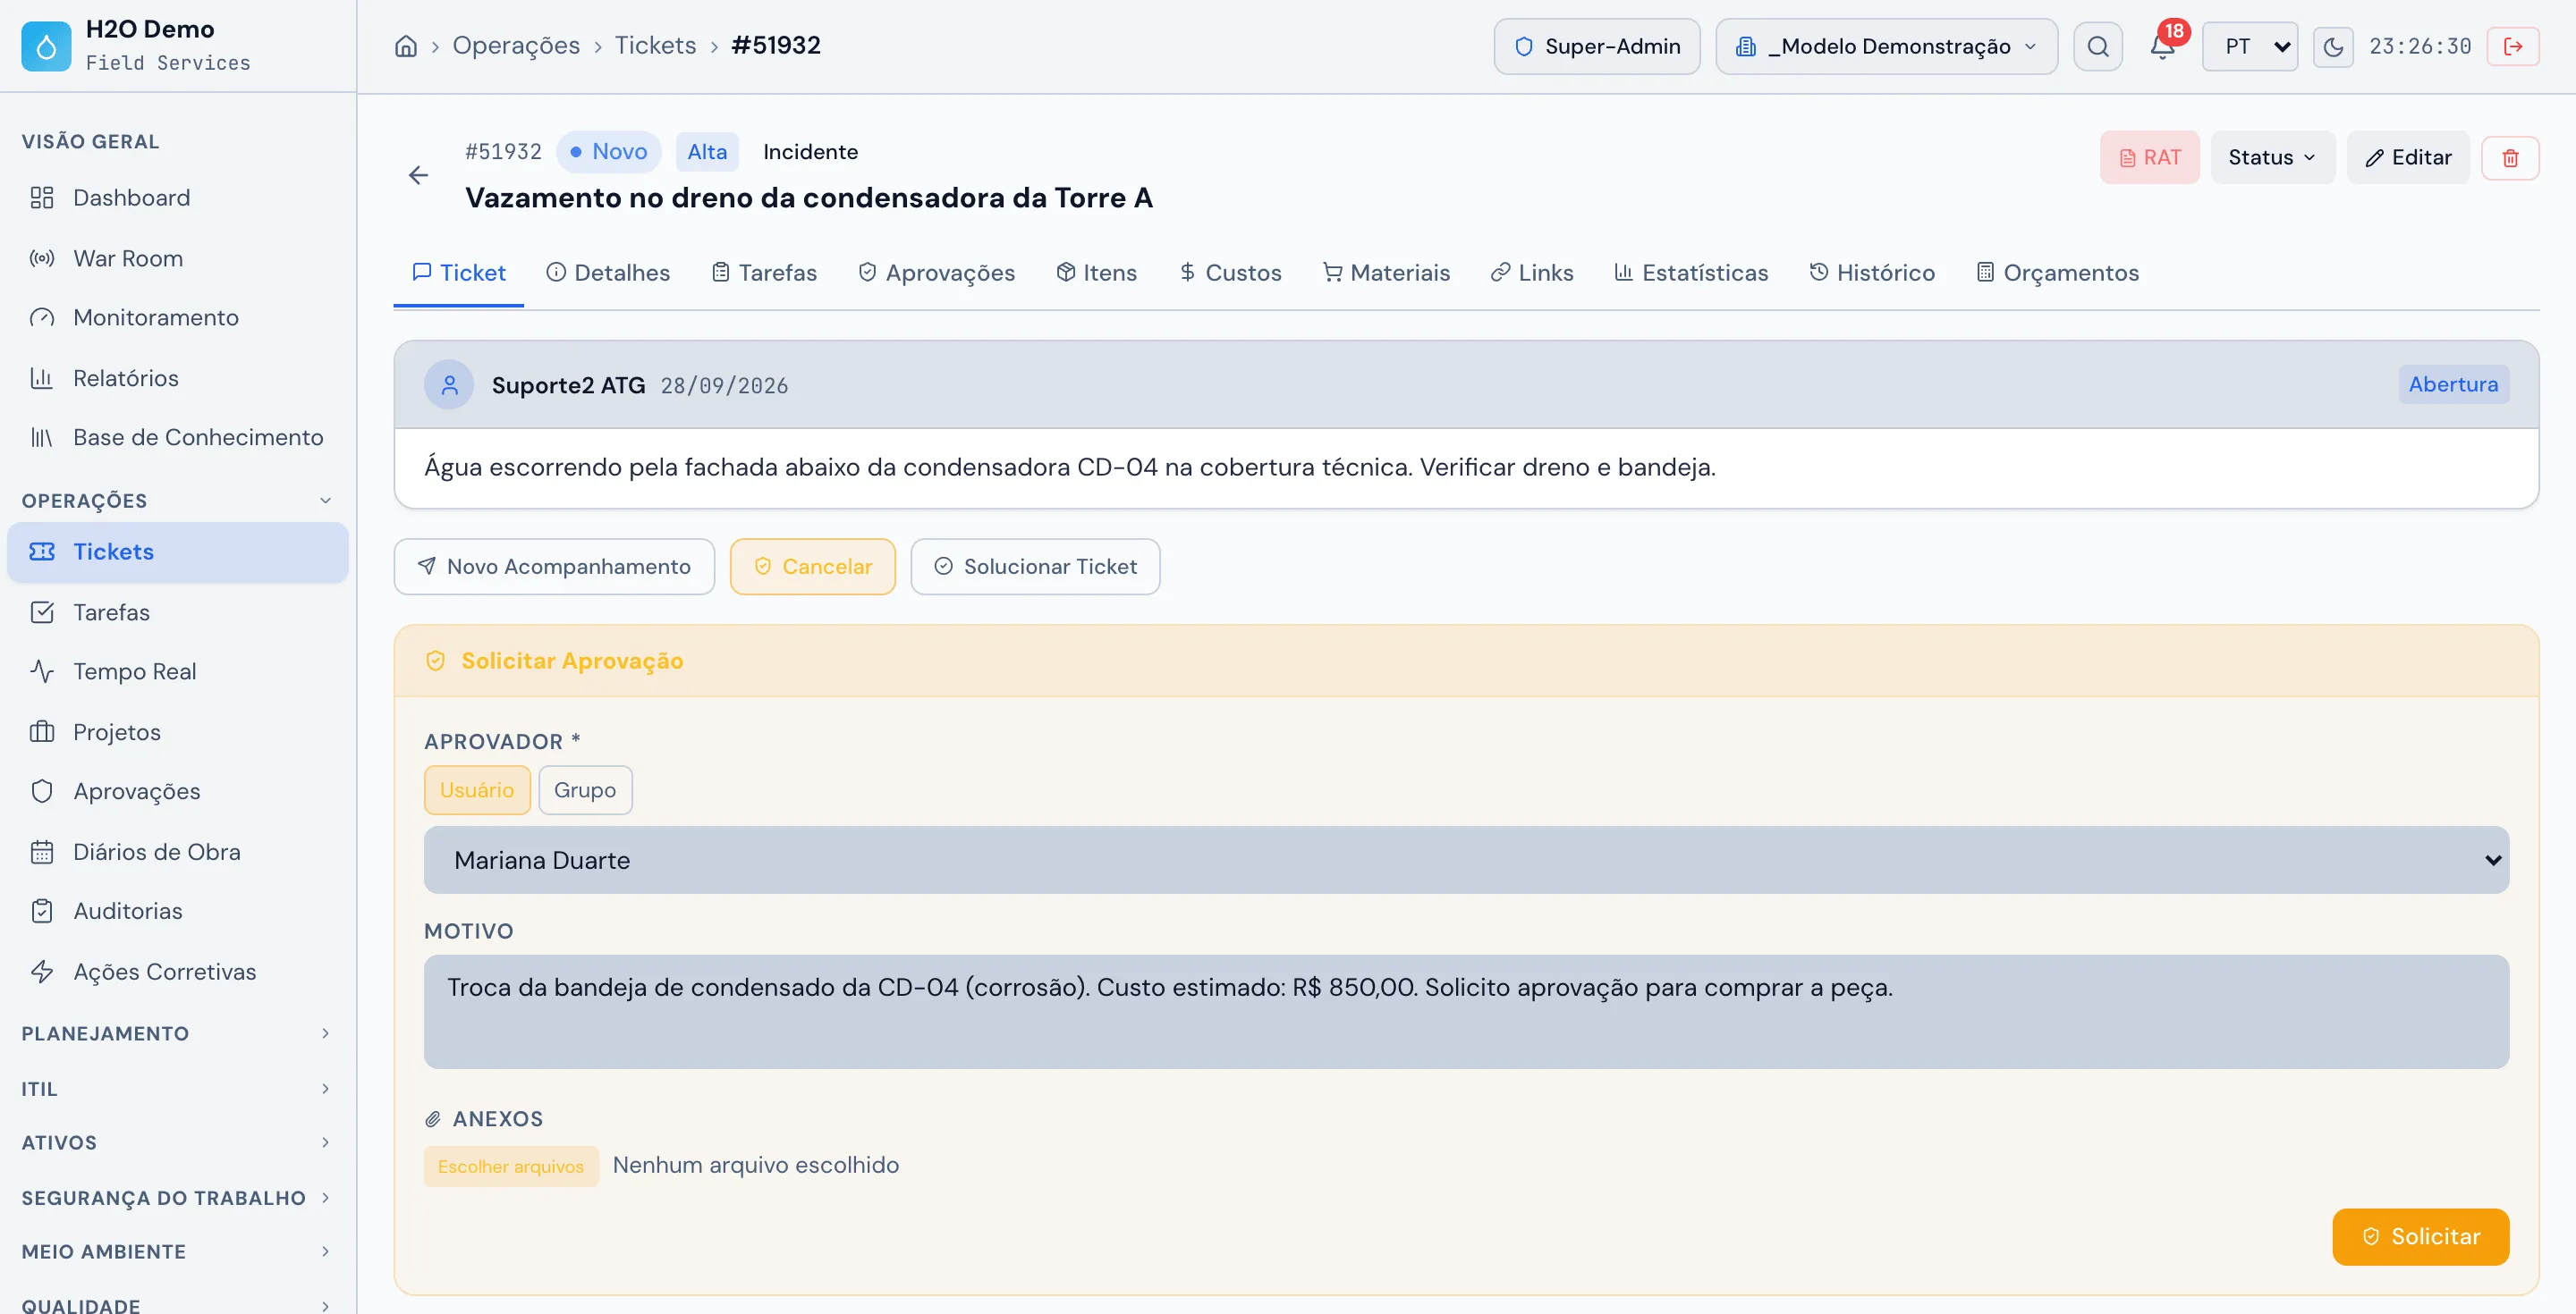Open the Mariana Duarte approver dropdown
This screenshot has width=2576, height=1314.
pos(1466,860)
